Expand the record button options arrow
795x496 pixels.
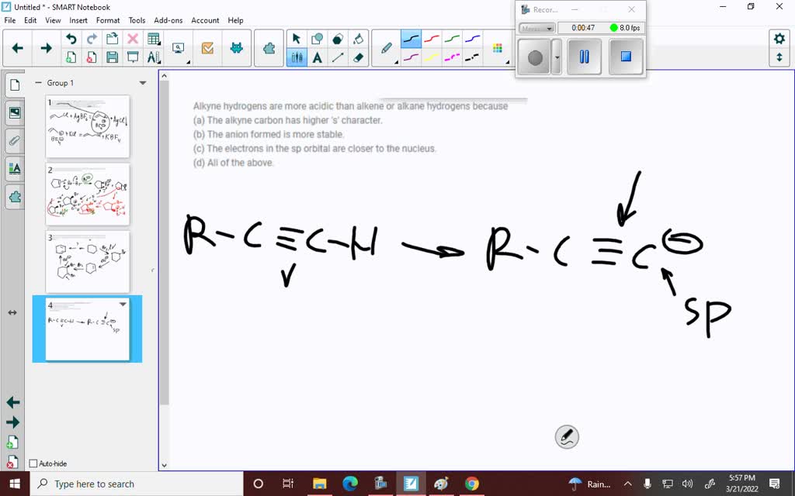tap(556, 57)
